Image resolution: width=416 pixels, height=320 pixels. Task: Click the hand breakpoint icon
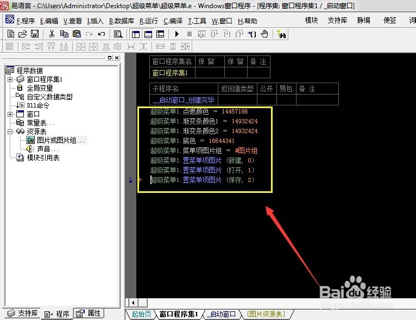point(264,34)
